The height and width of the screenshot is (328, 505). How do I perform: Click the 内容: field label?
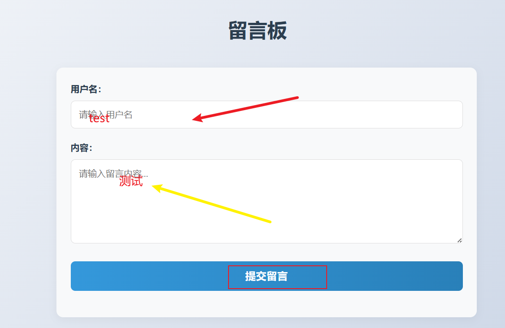click(82, 148)
